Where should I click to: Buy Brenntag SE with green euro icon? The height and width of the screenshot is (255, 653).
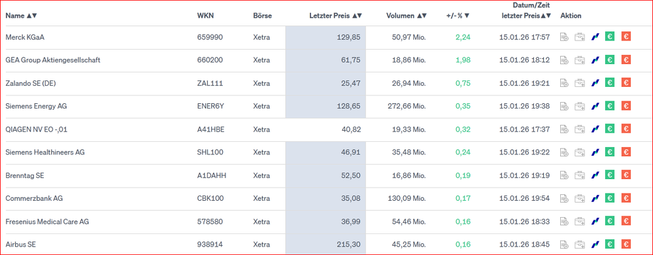coord(610,175)
